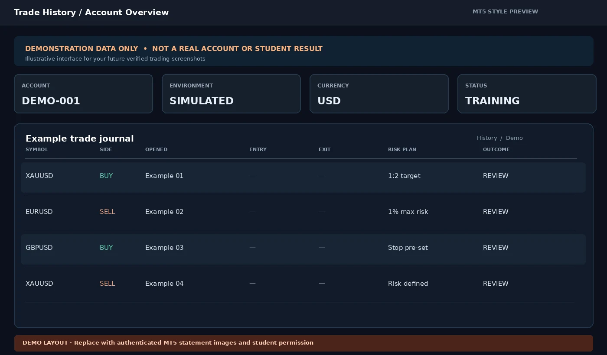This screenshot has height=355, width=607.
Task: Select the EXIT column header
Action: (x=325, y=149)
